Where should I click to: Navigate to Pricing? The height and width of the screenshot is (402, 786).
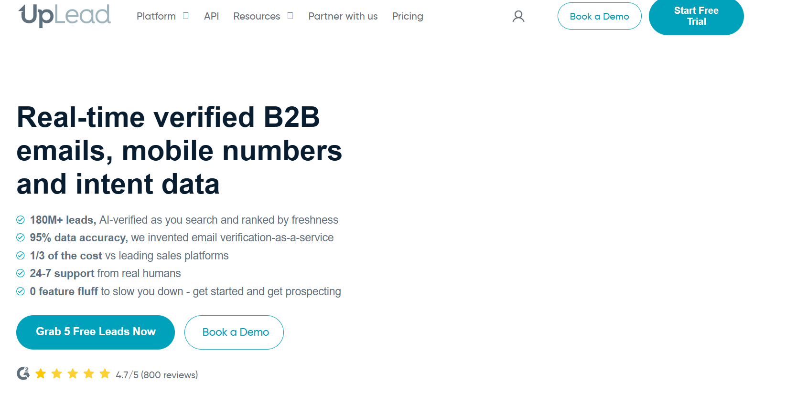(408, 16)
